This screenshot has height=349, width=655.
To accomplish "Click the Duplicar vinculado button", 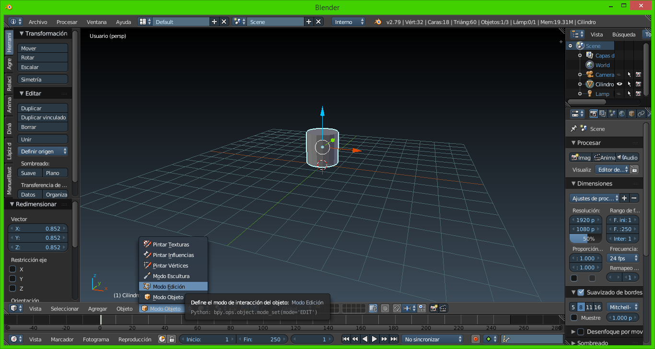I will [43, 117].
